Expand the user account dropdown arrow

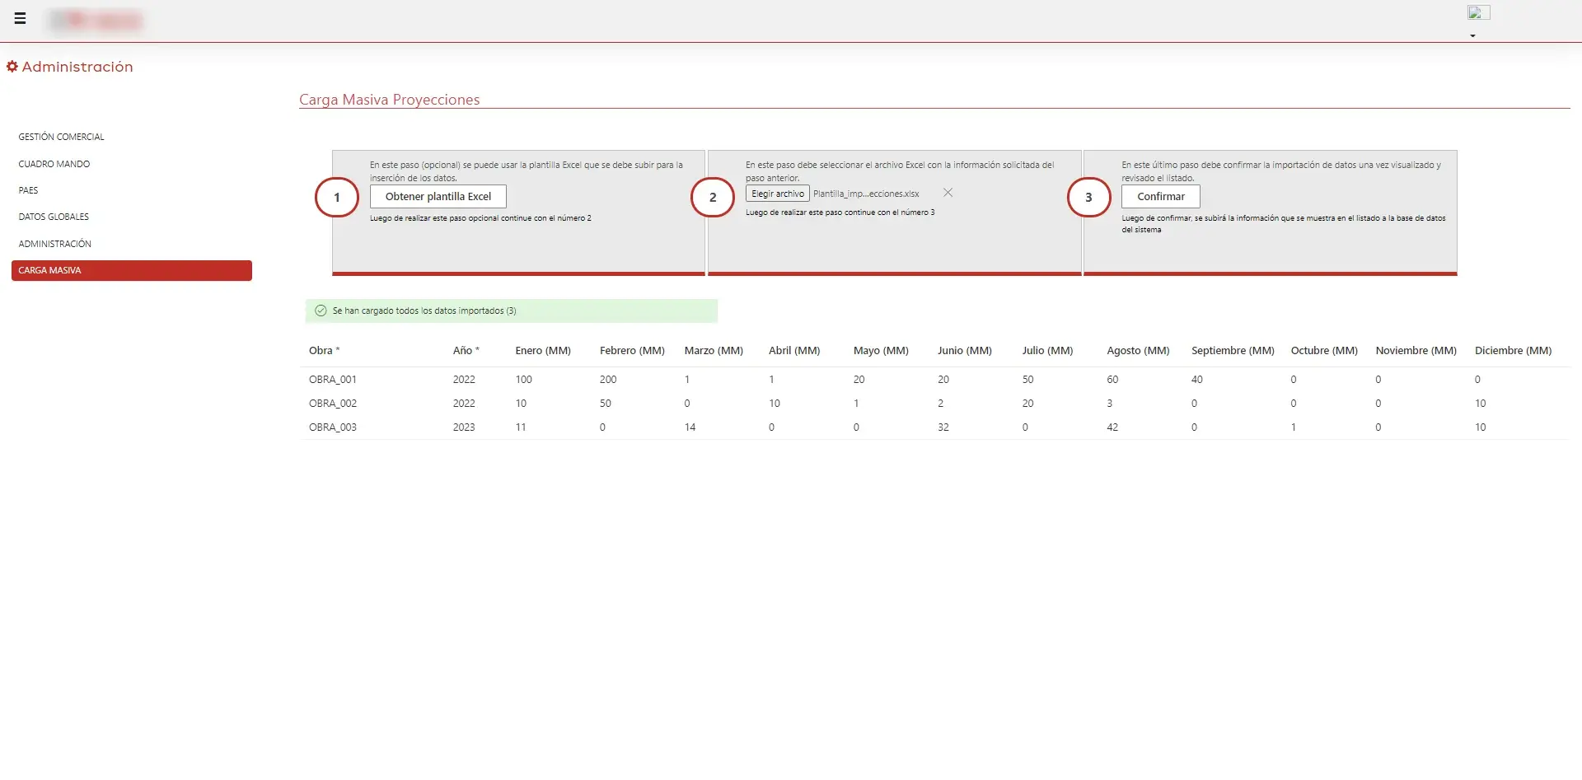click(x=1472, y=36)
